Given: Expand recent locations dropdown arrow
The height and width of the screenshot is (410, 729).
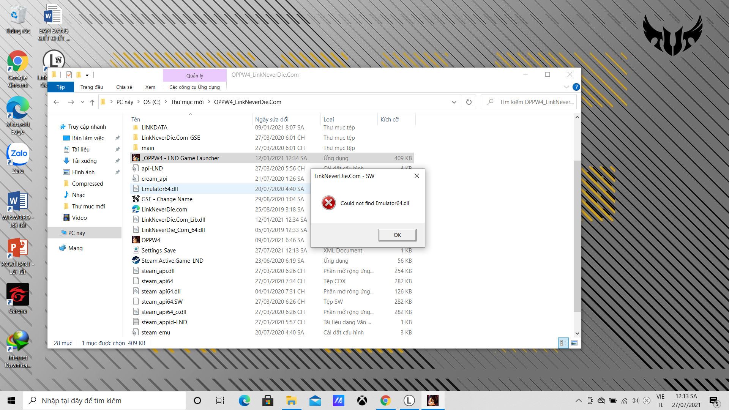Looking at the screenshot, I should coord(82,102).
